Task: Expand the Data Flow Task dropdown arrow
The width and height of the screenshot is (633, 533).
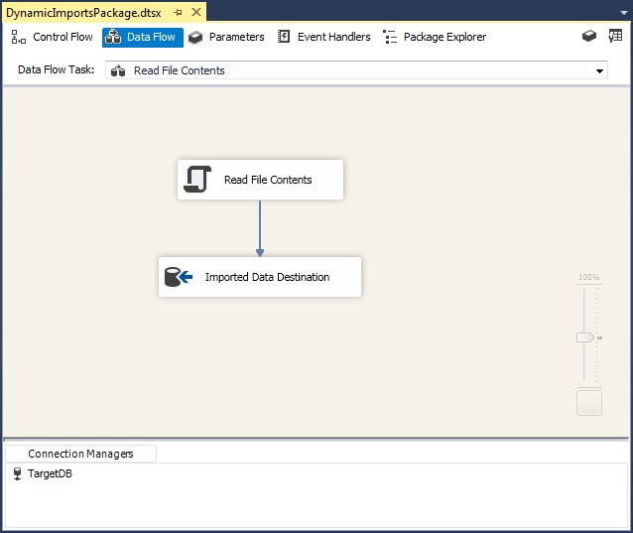Action: click(599, 71)
